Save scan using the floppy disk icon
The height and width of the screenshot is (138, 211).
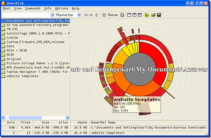159,15
